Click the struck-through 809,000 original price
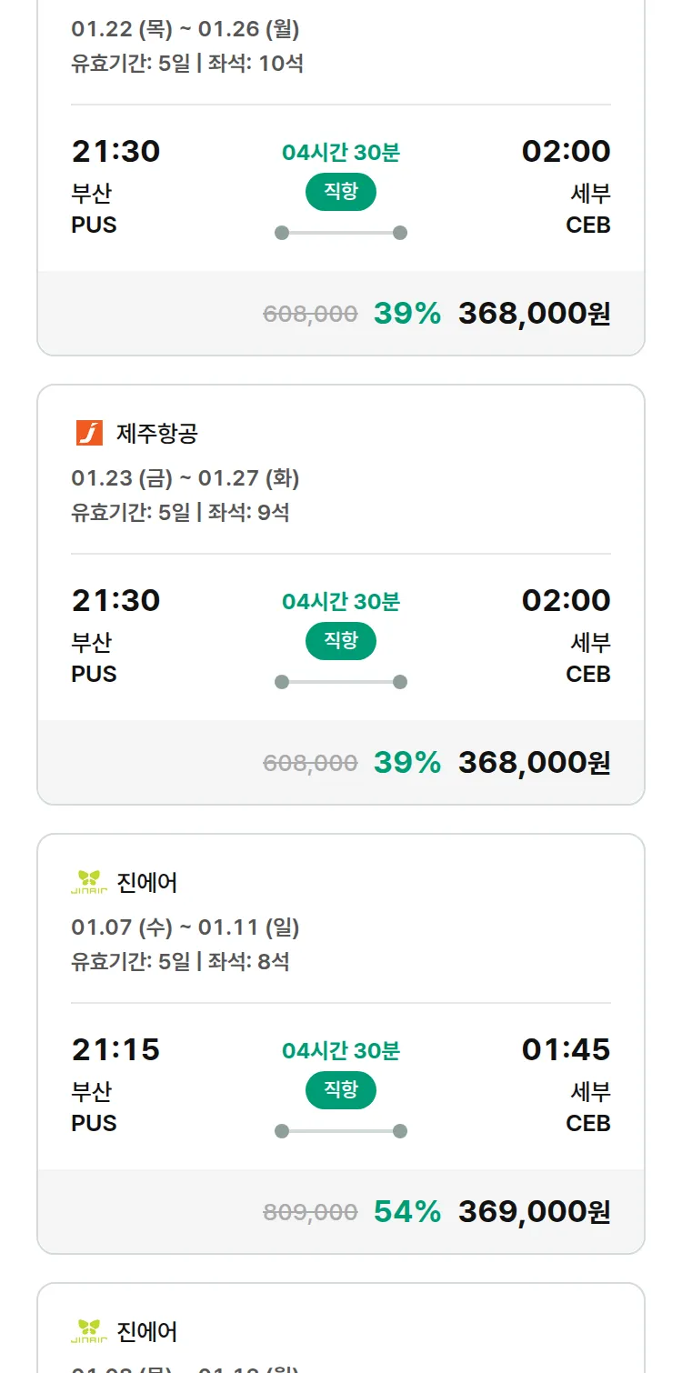Image resolution: width=682 pixels, height=1373 pixels. [x=310, y=1212]
